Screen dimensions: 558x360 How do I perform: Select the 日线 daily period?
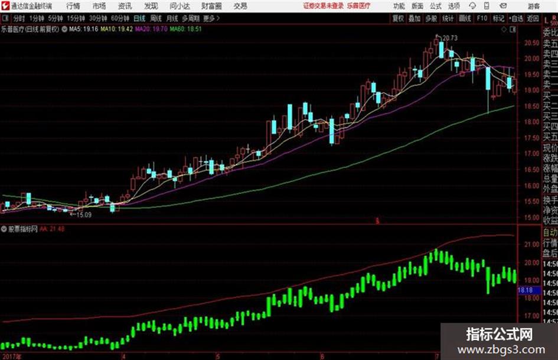point(139,18)
